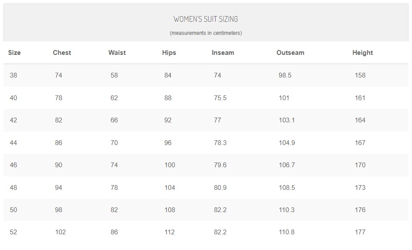The image size is (412, 250).
Task: Click the Size column header
Action: pos(14,53)
